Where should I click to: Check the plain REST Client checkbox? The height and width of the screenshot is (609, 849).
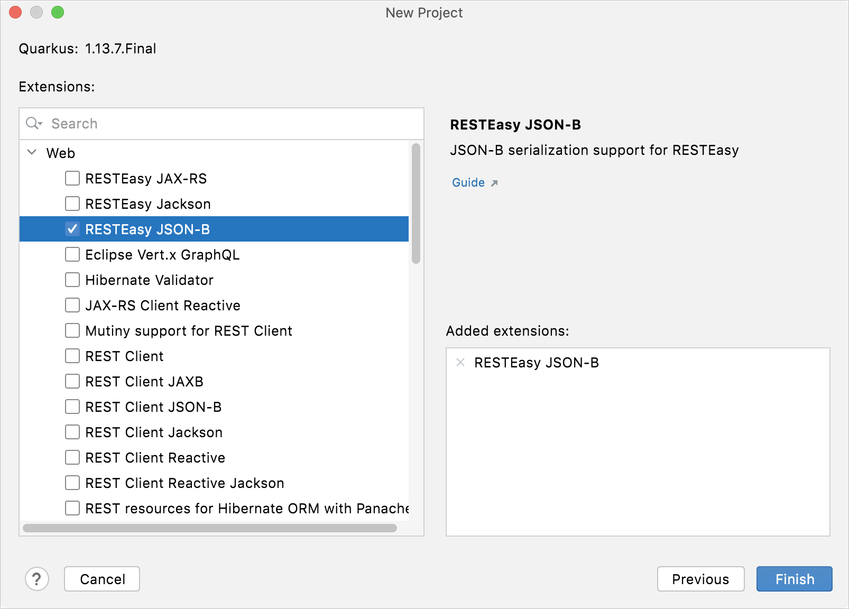click(72, 356)
